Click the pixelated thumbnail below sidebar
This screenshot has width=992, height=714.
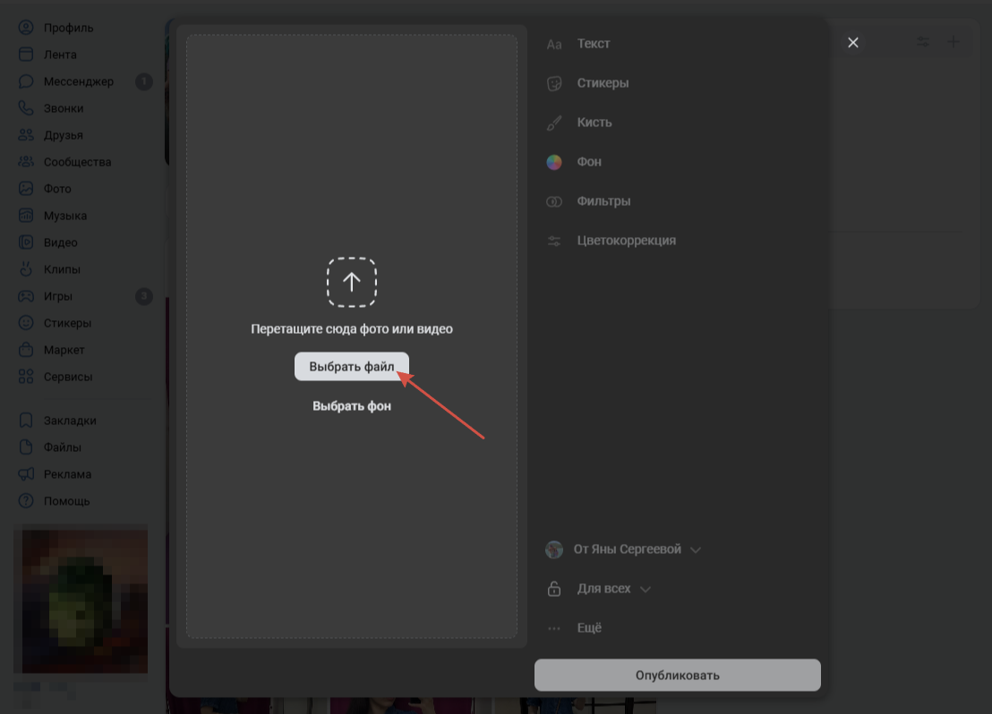click(85, 600)
